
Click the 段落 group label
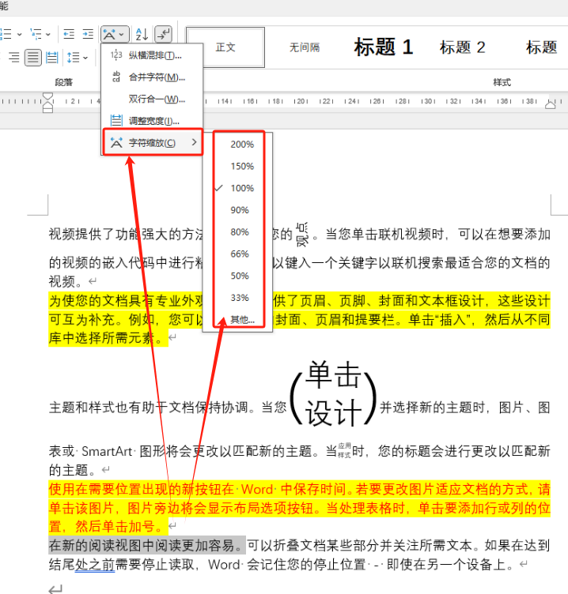pos(63,82)
